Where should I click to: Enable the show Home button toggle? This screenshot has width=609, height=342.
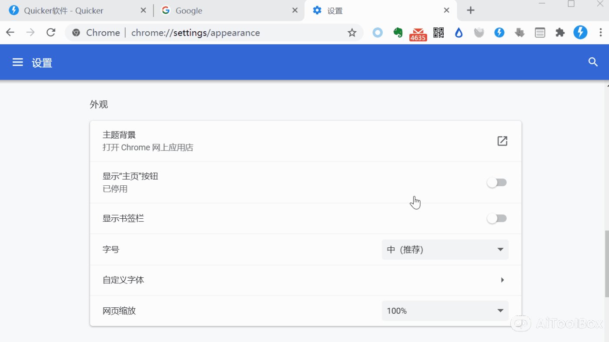click(x=497, y=183)
